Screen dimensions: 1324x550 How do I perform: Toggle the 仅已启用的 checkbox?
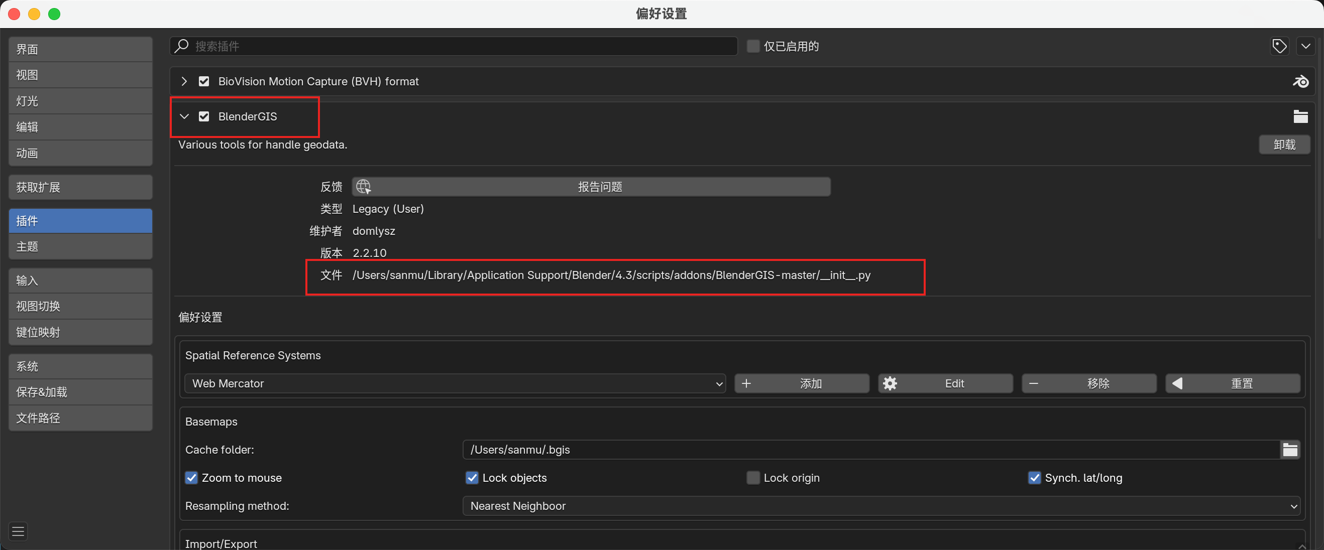(x=752, y=46)
